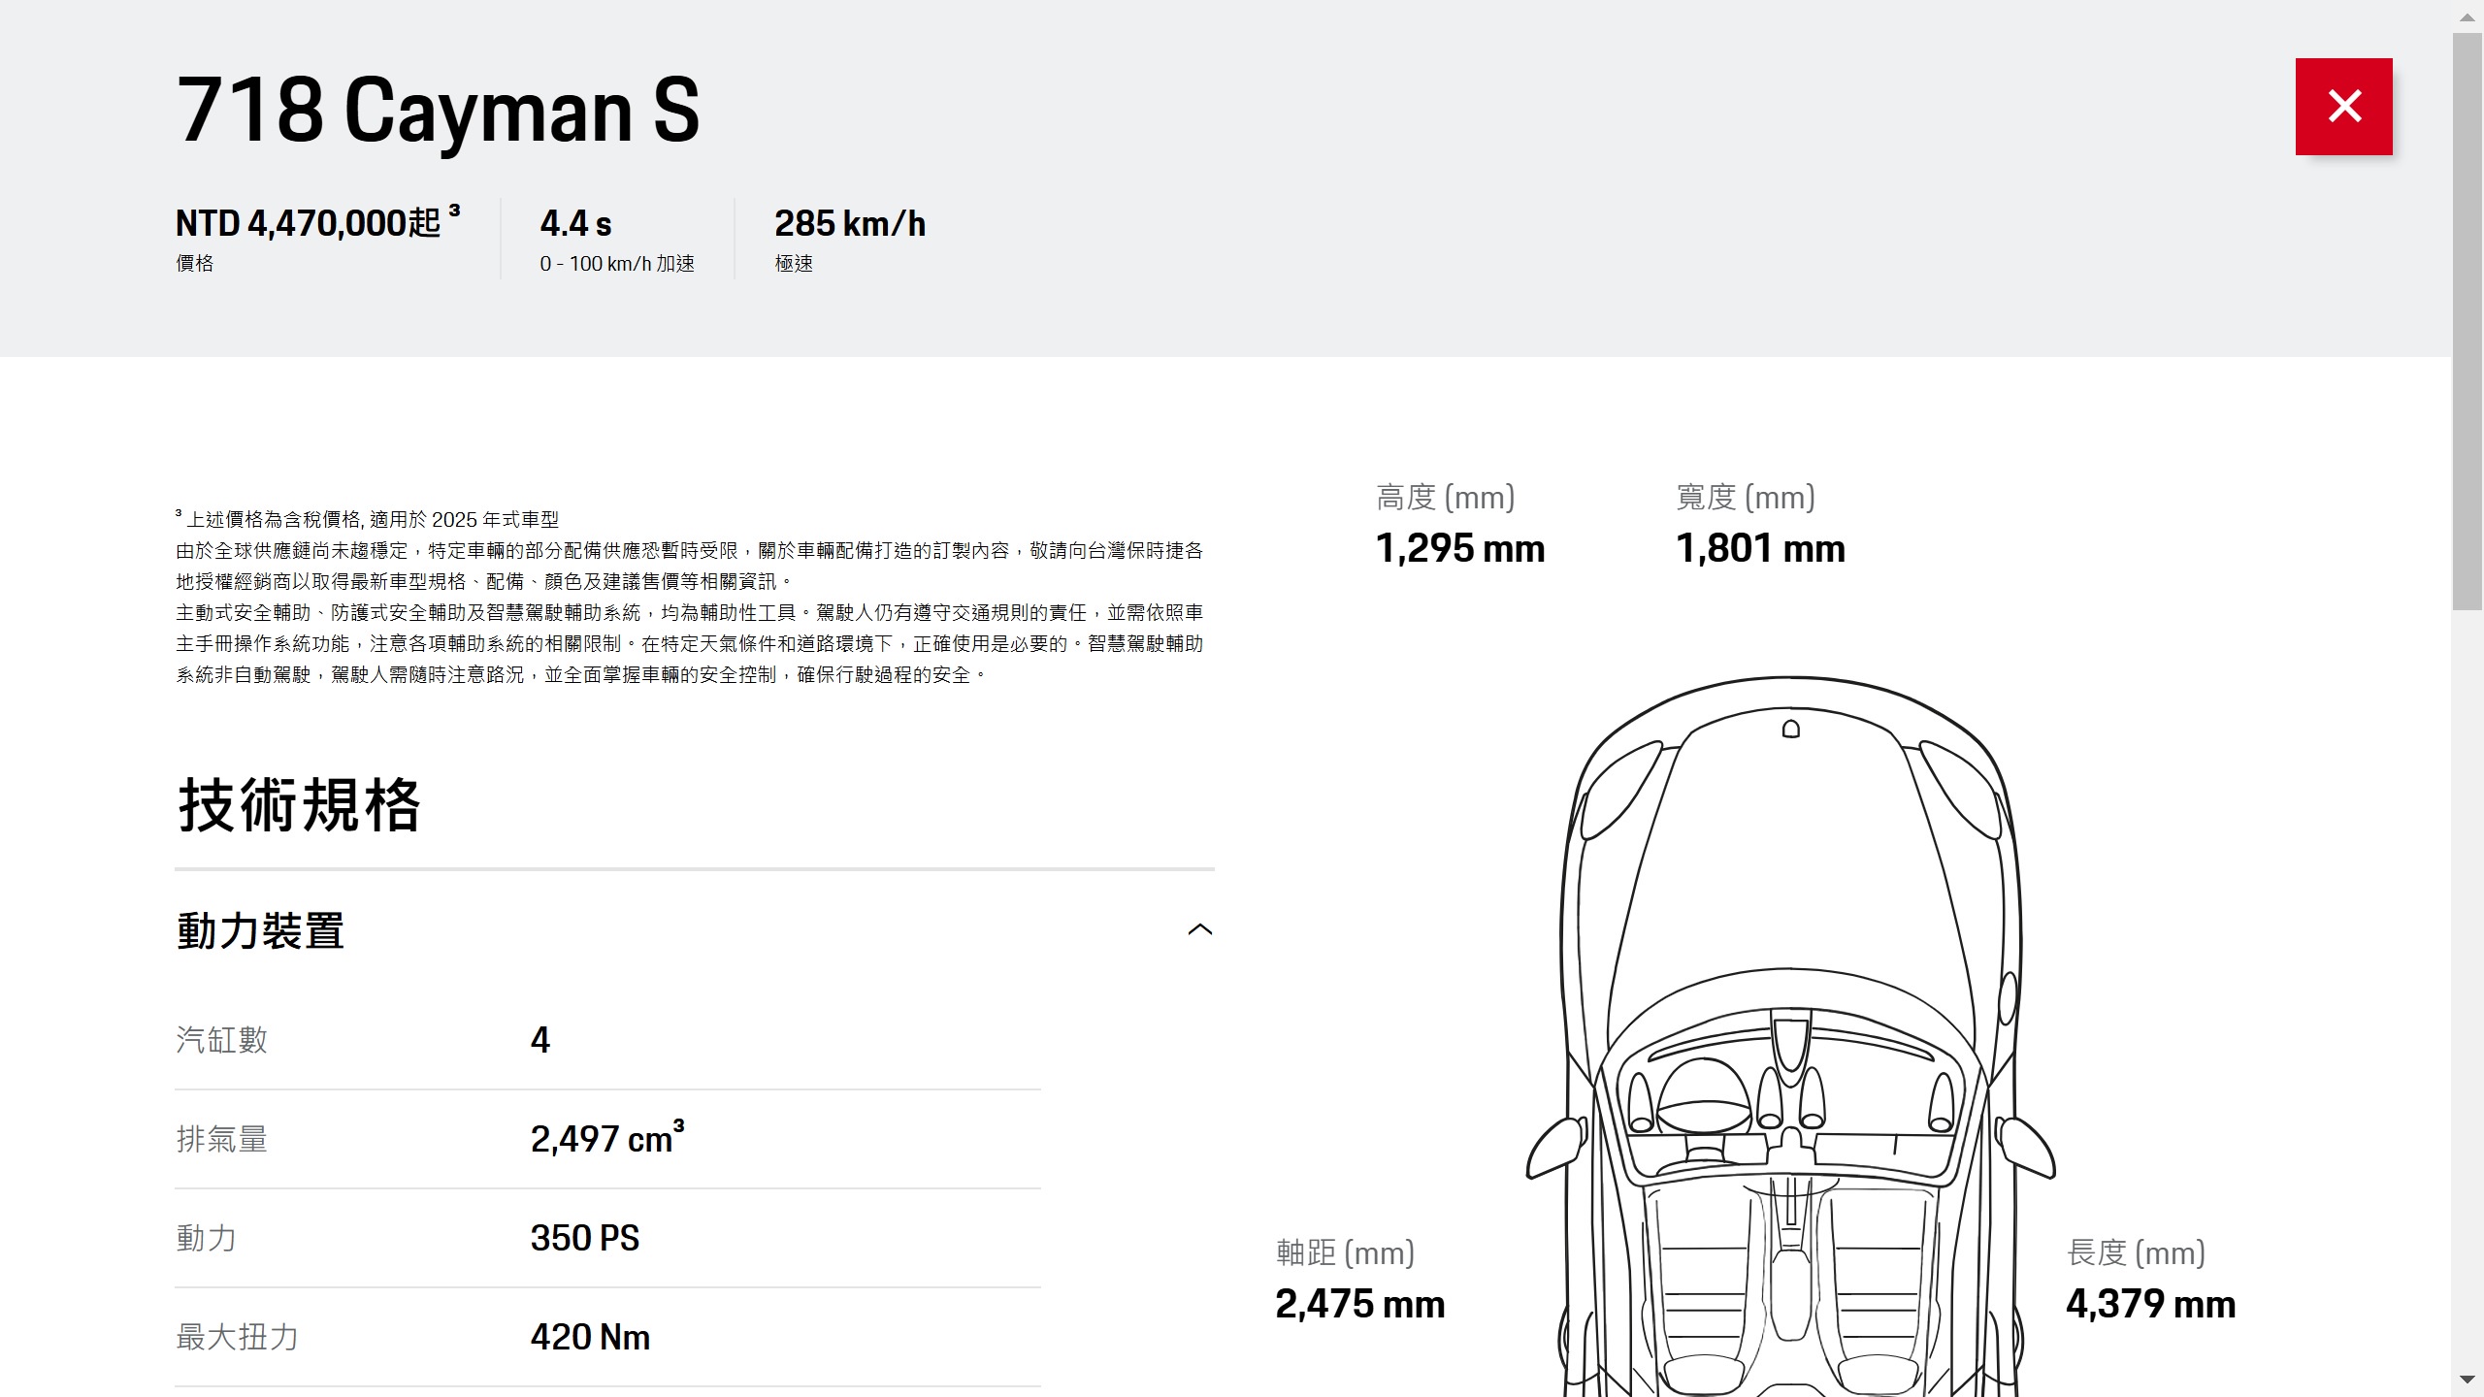Click the 長度 (mm) label
The image size is (2484, 1397).
pos(2137,1252)
